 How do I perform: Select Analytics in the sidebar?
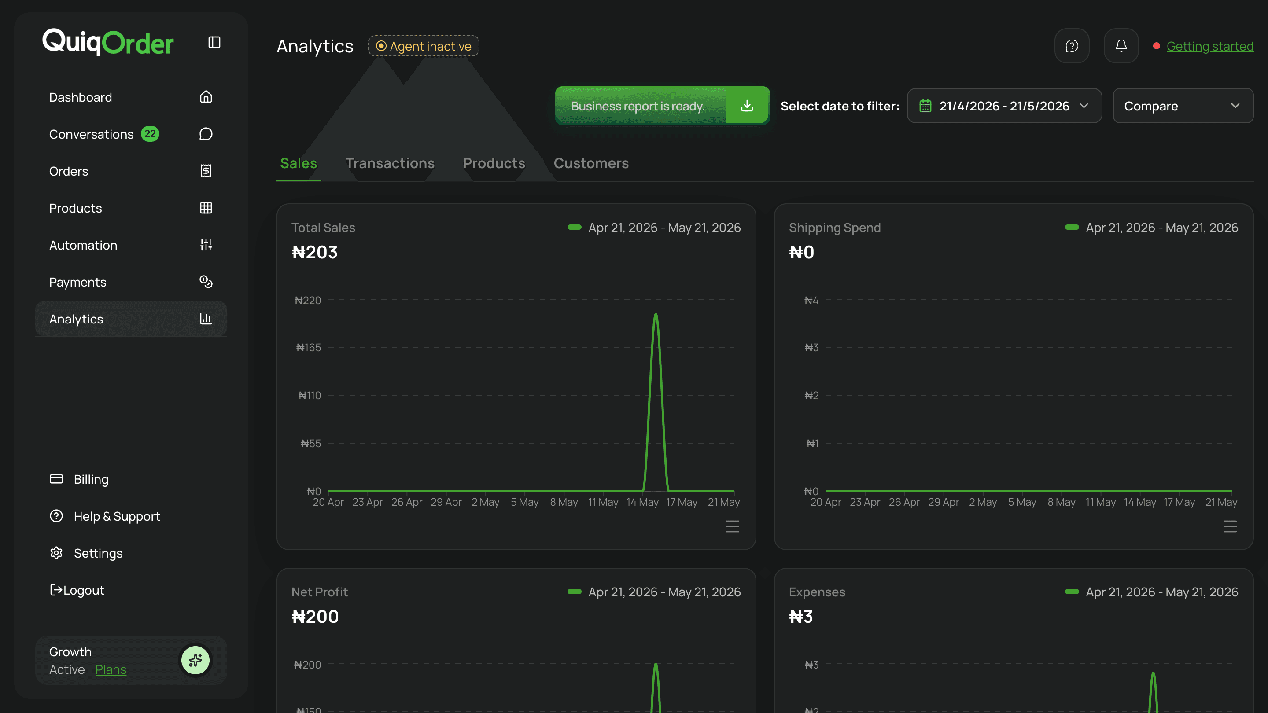click(131, 319)
